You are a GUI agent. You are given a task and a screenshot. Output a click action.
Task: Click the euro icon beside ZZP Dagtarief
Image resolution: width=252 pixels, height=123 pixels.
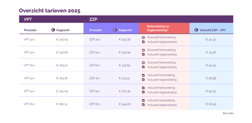[115, 30]
